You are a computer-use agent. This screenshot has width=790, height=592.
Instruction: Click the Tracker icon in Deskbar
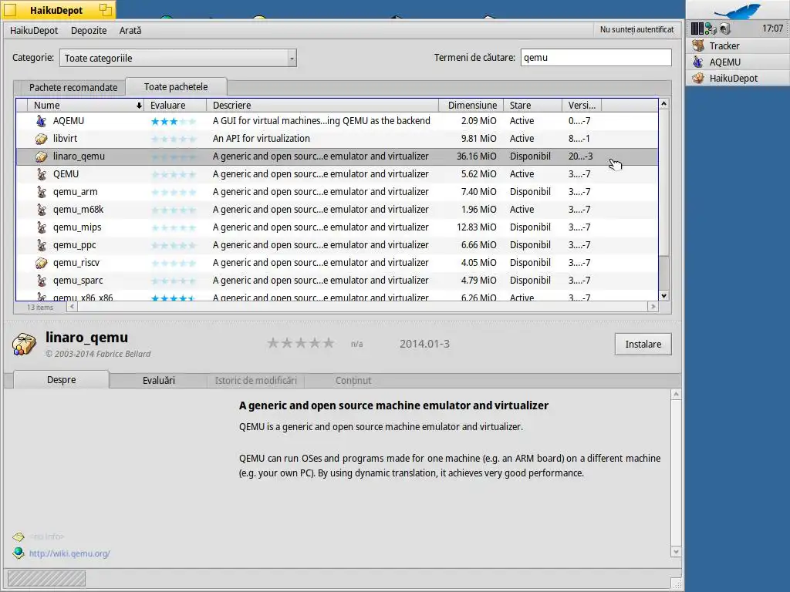coord(698,45)
